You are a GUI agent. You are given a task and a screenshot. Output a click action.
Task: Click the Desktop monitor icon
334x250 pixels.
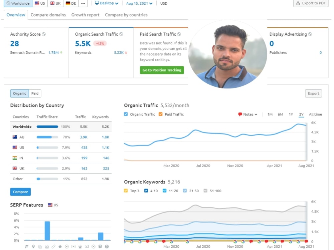pos(97,3)
